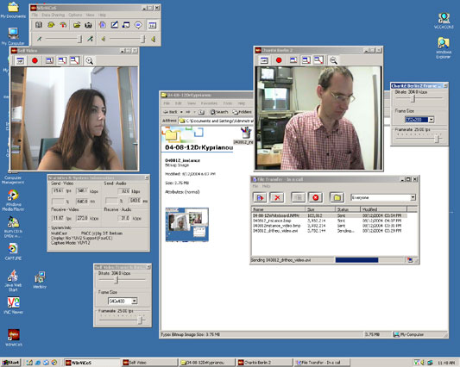The width and height of the screenshot is (460, 367).
Task: Click the record button in Charité Berlin 2 window
Action: click(x=279, y=60)
